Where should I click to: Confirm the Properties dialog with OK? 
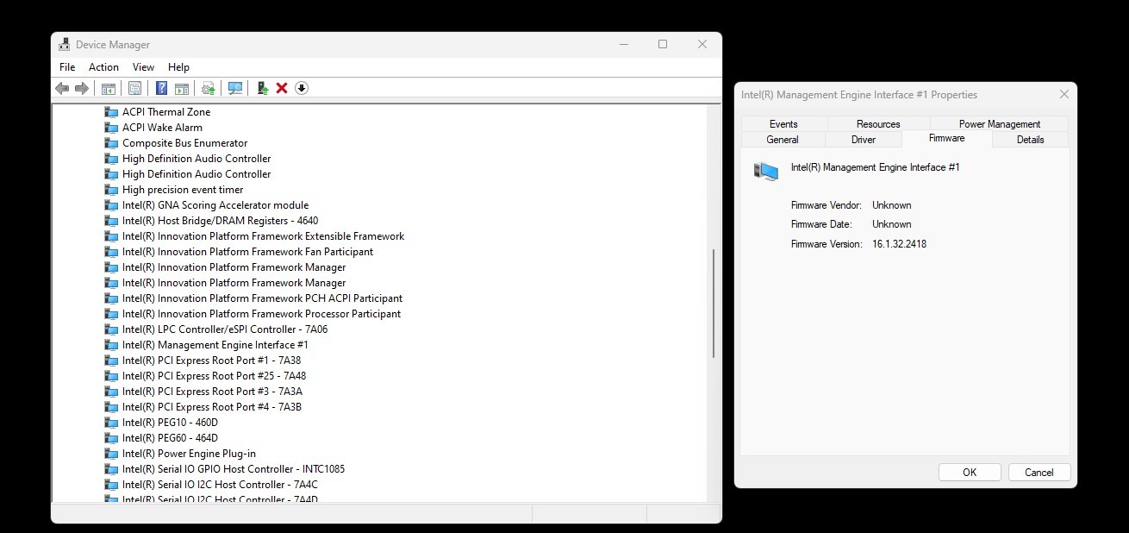tap(970, 473)
